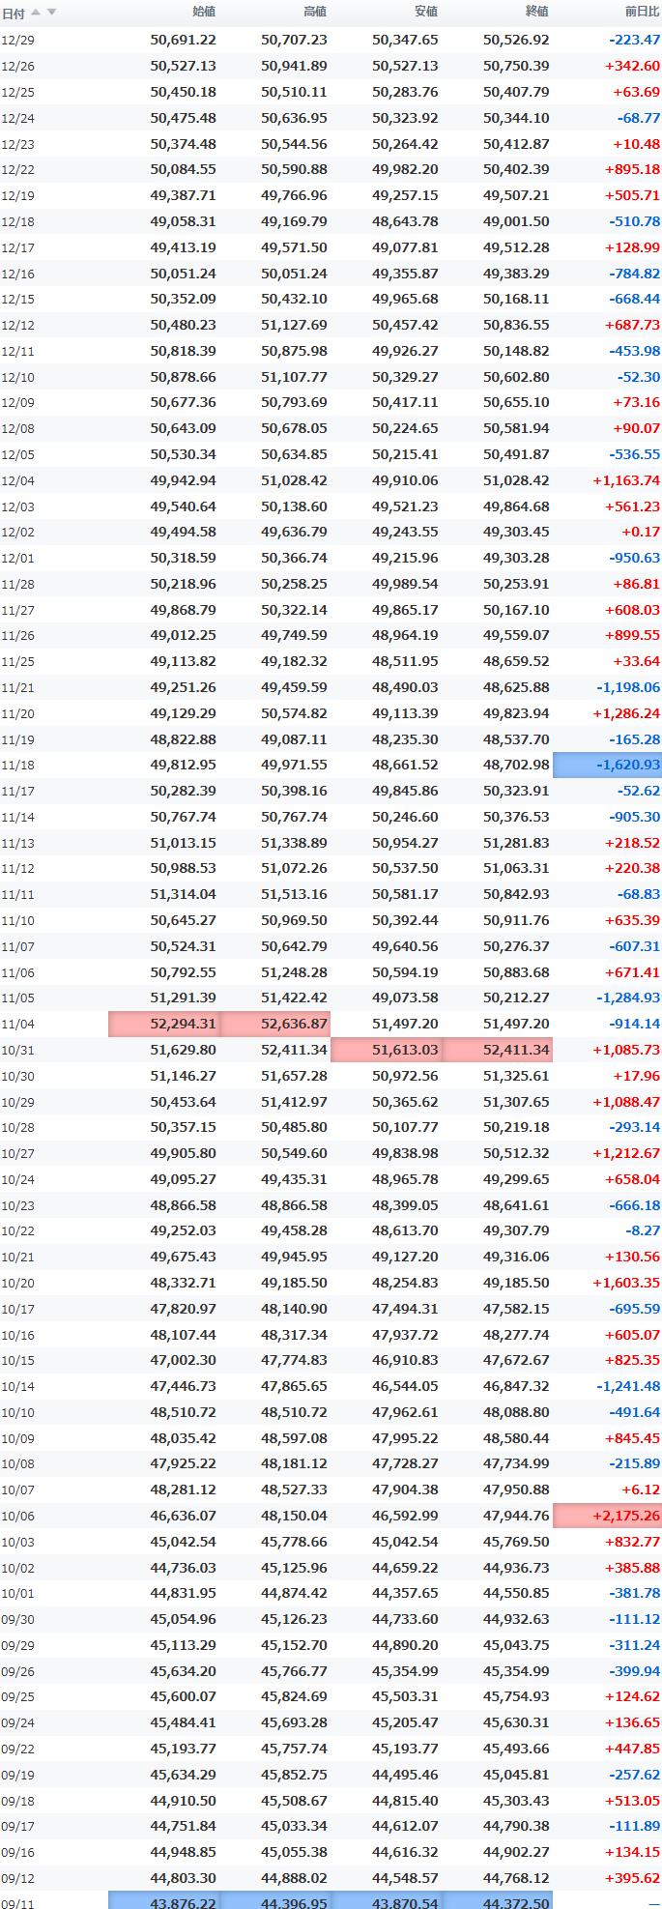The width and height of the screenshot is (662, 1909).
Task: Select high value 45,508.67
Action: (x=294, y=1801)
